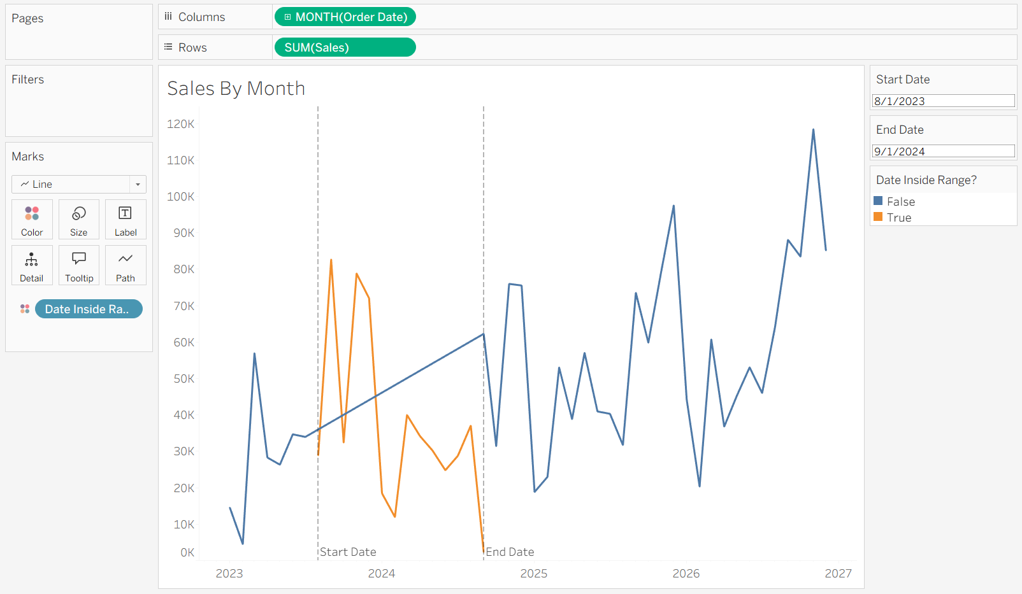Open the Size marks card
The image size is (1022, 594).
79,219
